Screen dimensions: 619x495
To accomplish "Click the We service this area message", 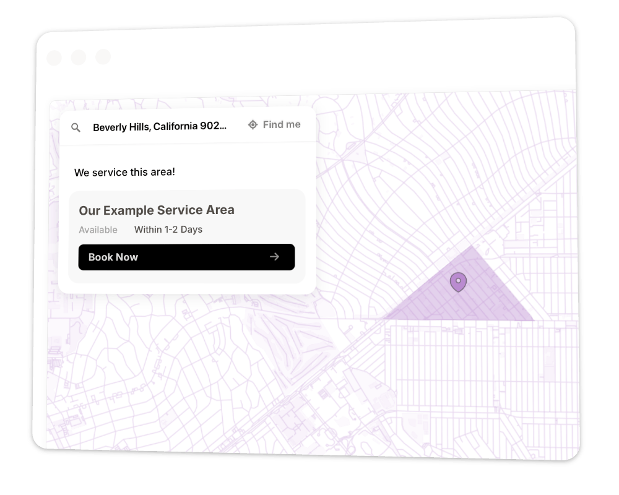I will click(125, 172).
